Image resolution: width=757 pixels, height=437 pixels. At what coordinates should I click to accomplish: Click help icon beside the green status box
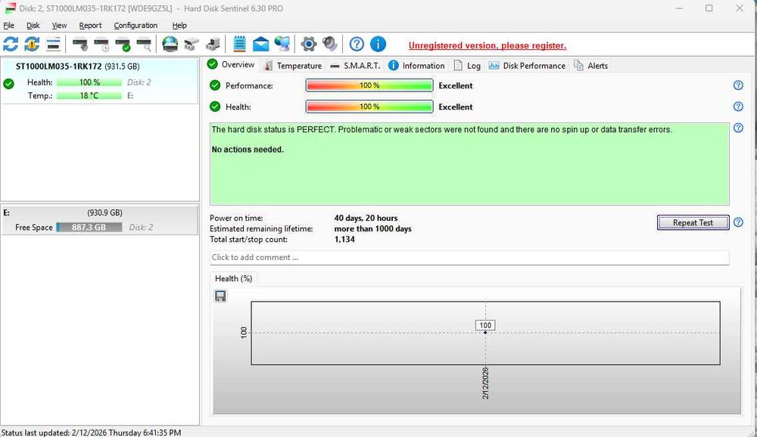point(738,128)
